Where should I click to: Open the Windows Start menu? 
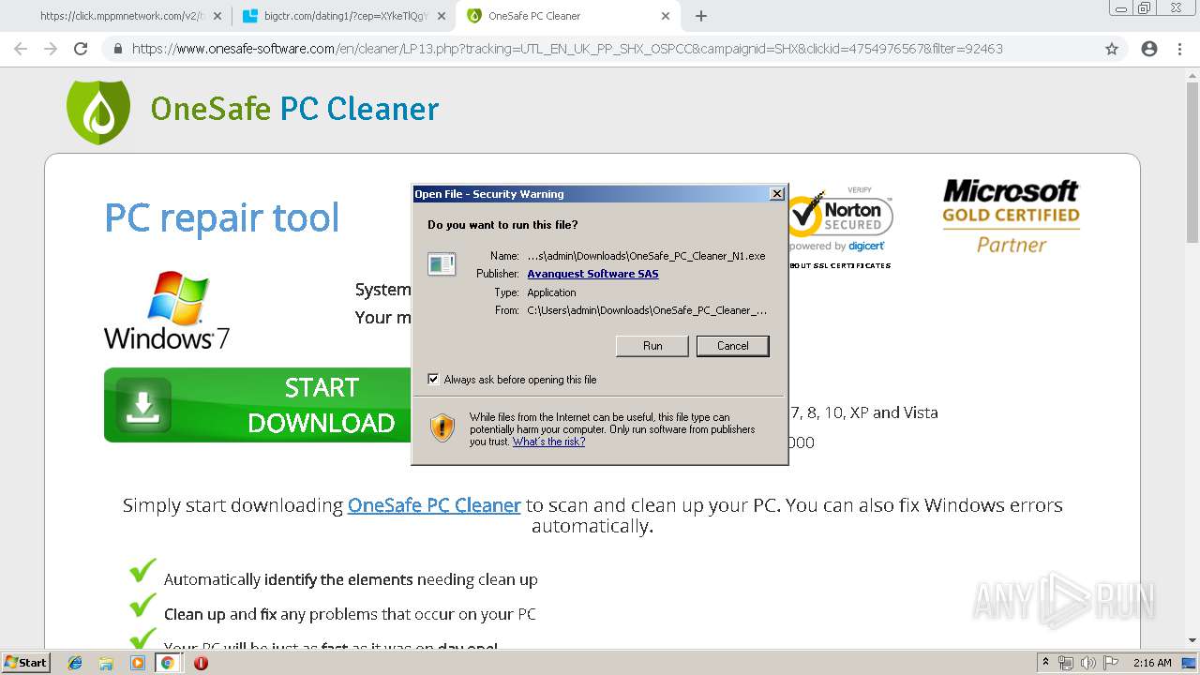(x=25, y=662)
